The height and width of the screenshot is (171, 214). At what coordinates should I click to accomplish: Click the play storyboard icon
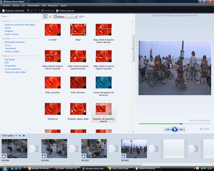24,136
